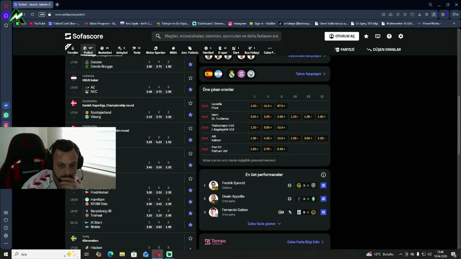Open Daha F... more sports menu
Image resolution: width=461 pixels, height=259 pixels.
[x=269, y=50]
